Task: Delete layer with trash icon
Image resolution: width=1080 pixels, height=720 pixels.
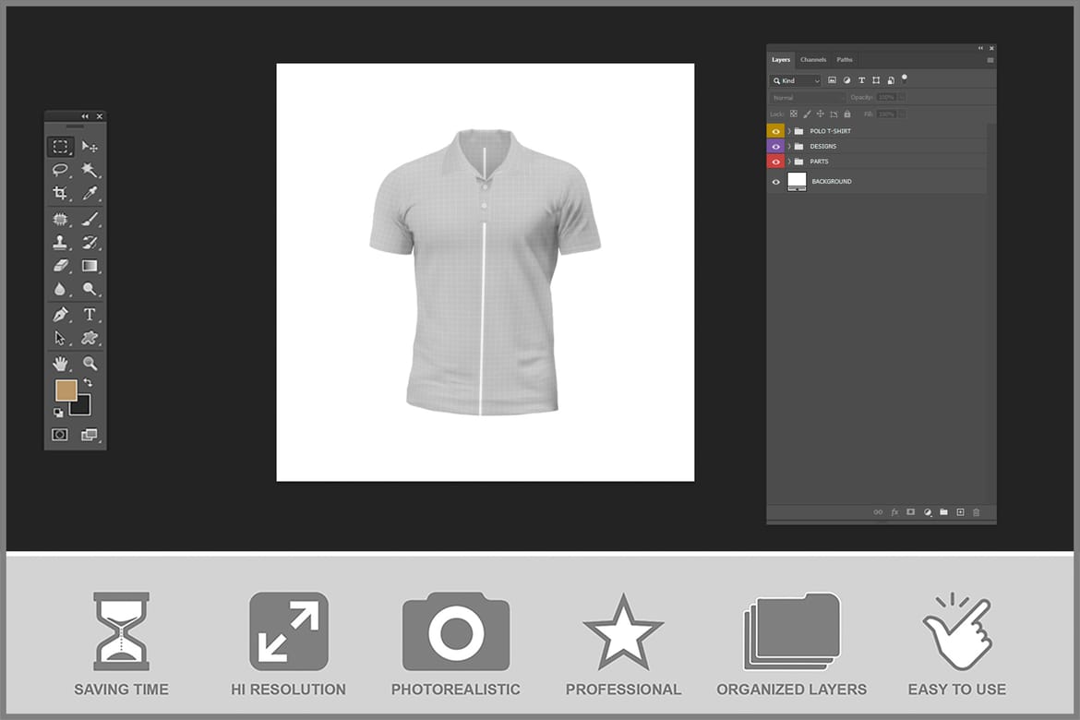Action: (x=976, y=512)
